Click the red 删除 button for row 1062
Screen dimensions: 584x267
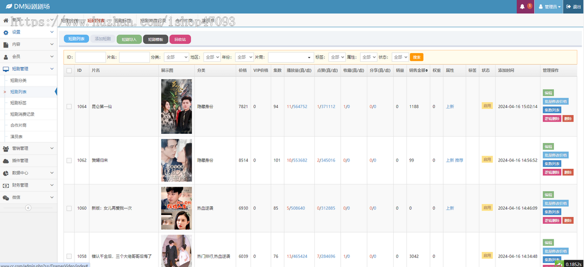[x=568, y=172]
